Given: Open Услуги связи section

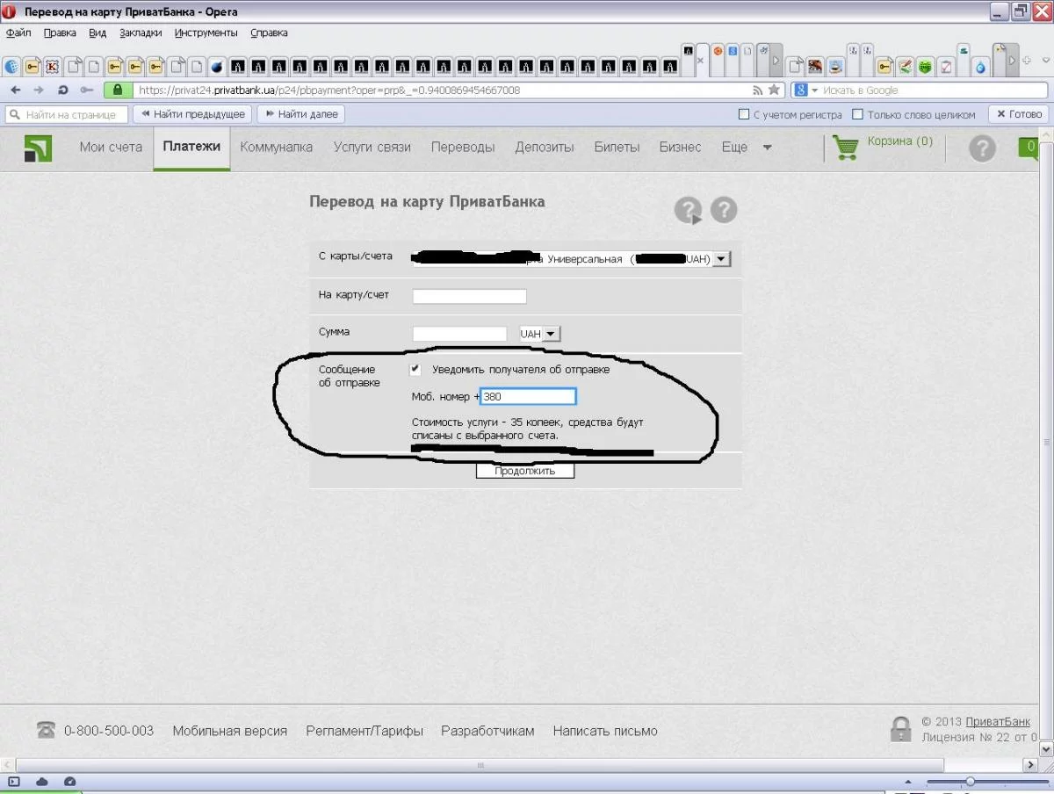Looking at the screenshot, I should pyautogui.click(x=372, y=148).
